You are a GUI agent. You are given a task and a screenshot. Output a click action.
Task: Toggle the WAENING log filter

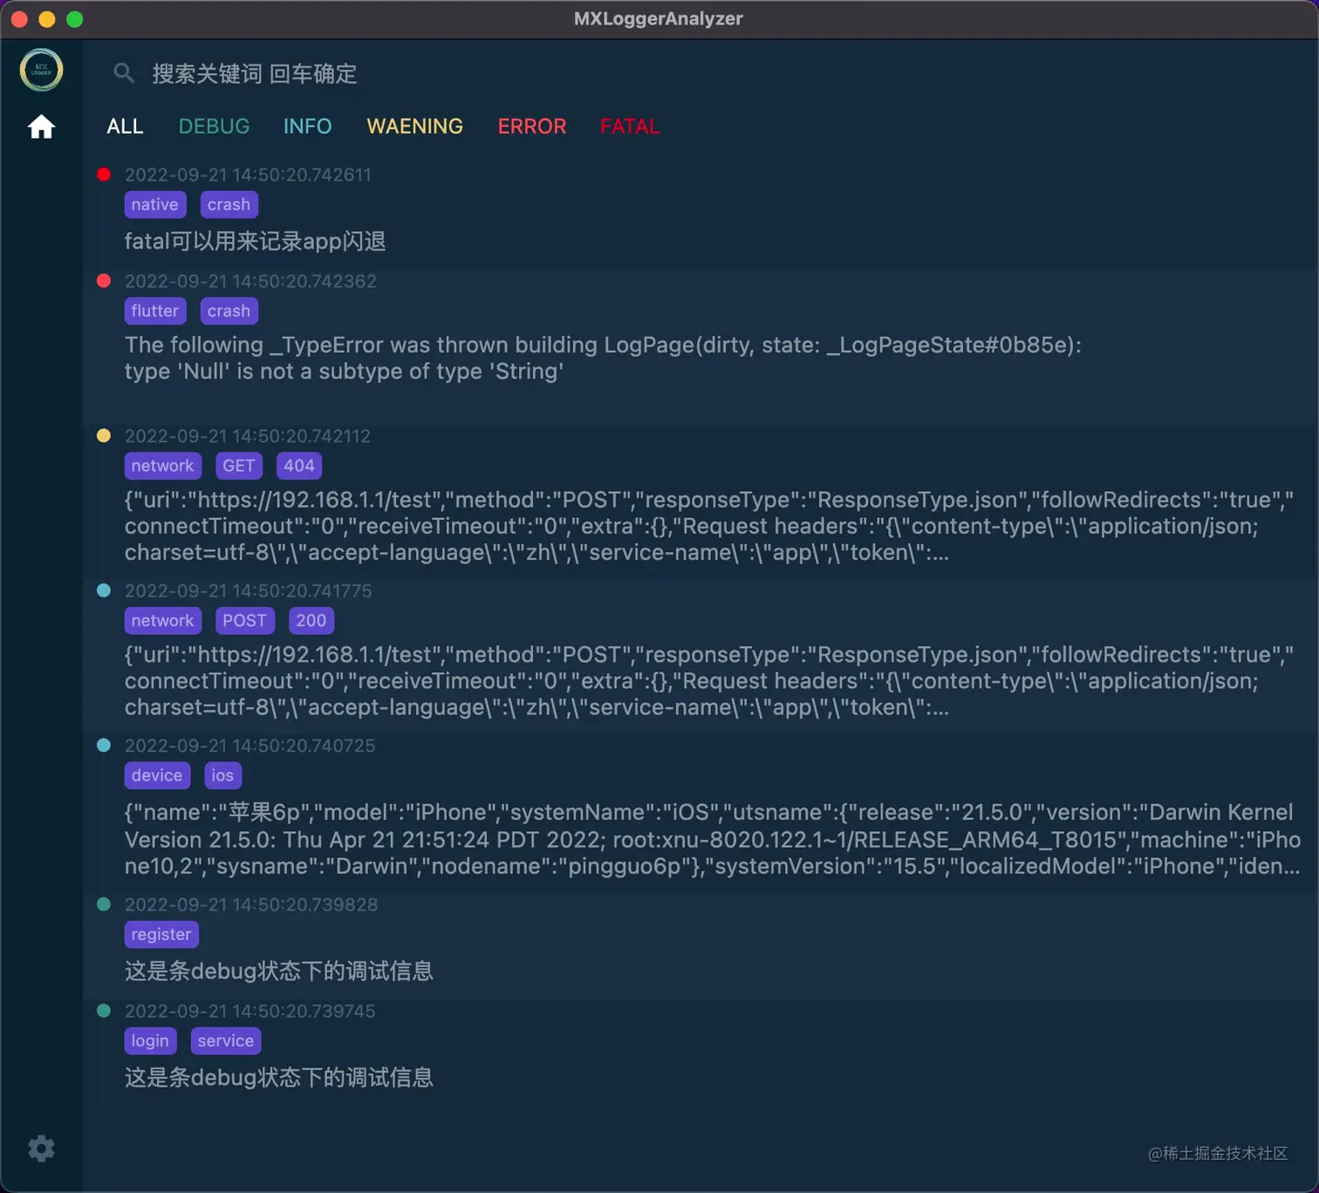pos(414,126)
